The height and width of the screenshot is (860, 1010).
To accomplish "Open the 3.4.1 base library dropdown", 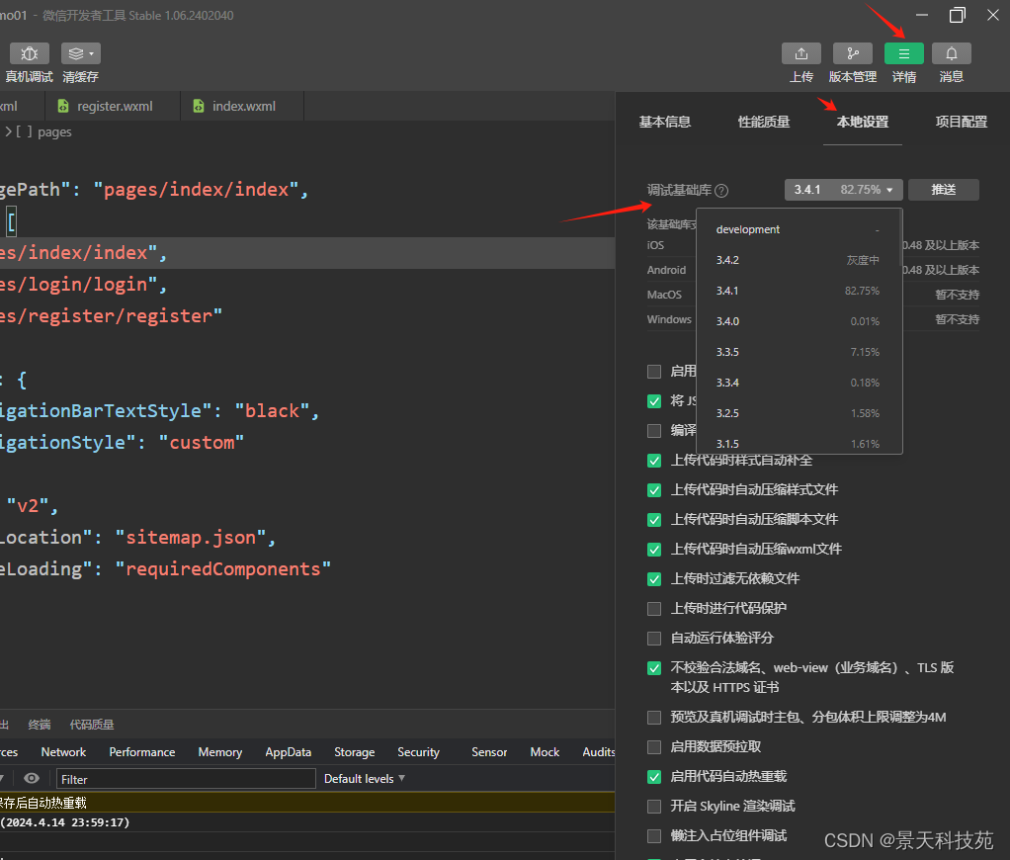I will [x=843, y=190].
